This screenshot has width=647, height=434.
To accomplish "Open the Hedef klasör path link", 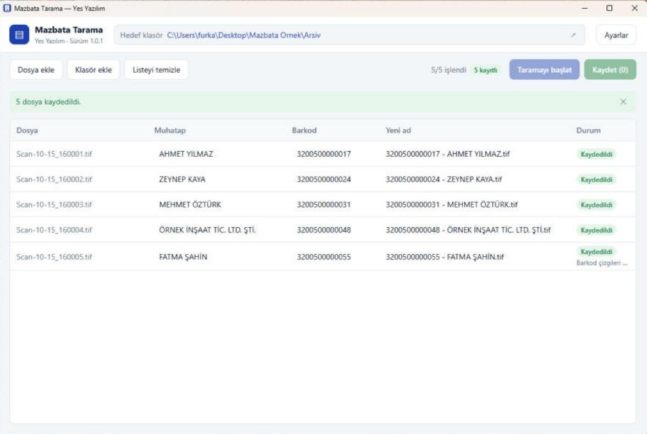I will click(x=244, y=35).
